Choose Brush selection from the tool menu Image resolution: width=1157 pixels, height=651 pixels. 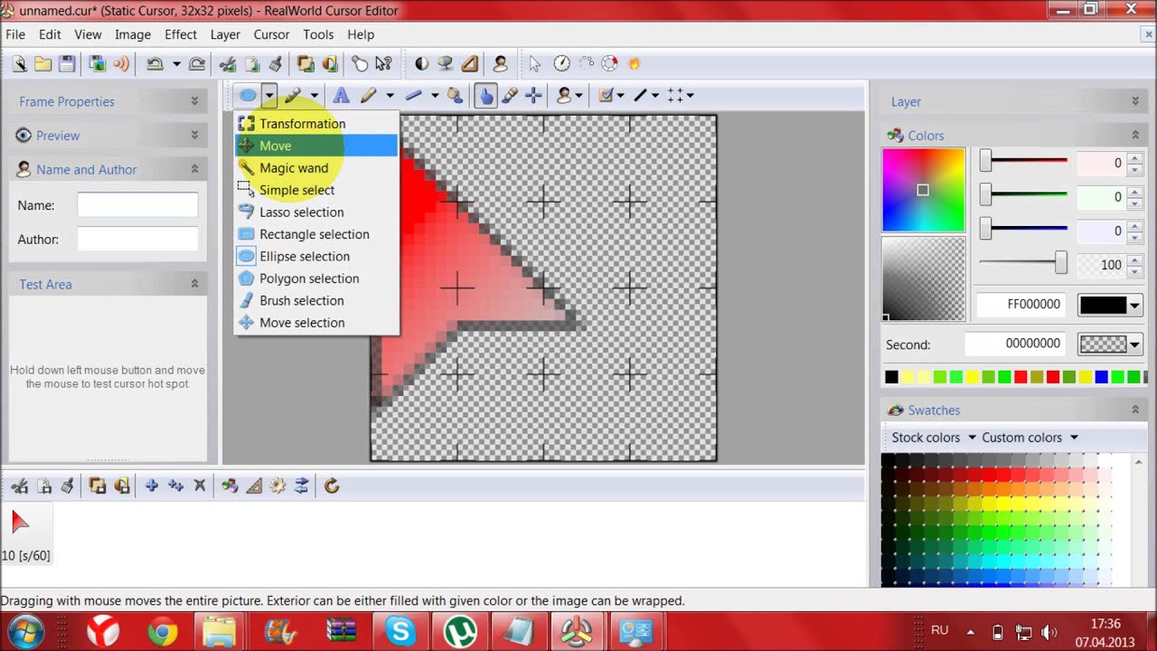click(x=316, y=300)
